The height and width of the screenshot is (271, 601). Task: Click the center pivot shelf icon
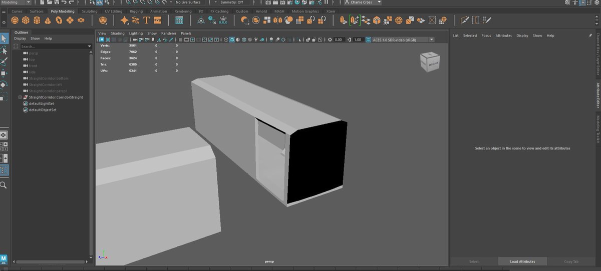tap(201, 20)
